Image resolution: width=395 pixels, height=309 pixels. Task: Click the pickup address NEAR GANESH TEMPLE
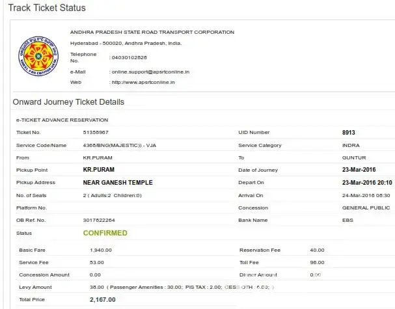(119, 183)
